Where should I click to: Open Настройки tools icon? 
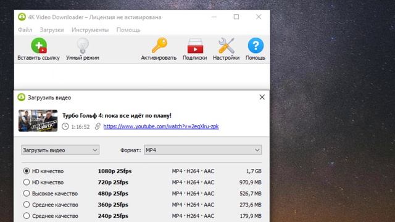coord(227,46)
